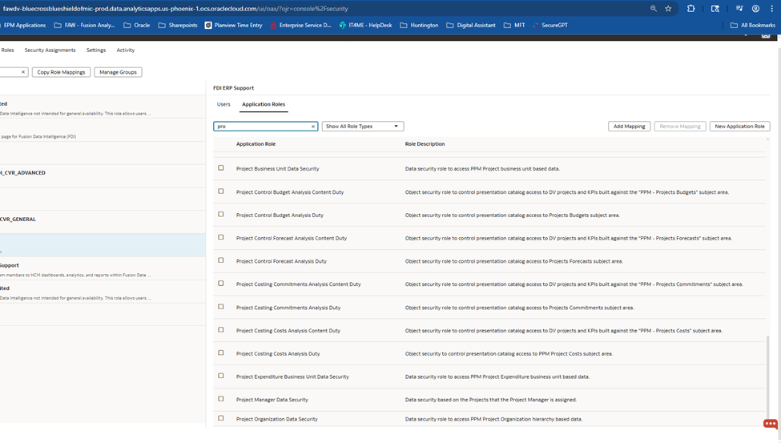Viewport: 781px width, 443px height.
Task: Open the browser extensions puzzle icon
Action: tap(690, 9)
